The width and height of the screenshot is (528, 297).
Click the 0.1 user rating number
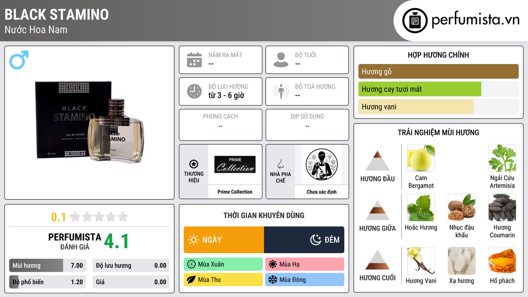59,217
